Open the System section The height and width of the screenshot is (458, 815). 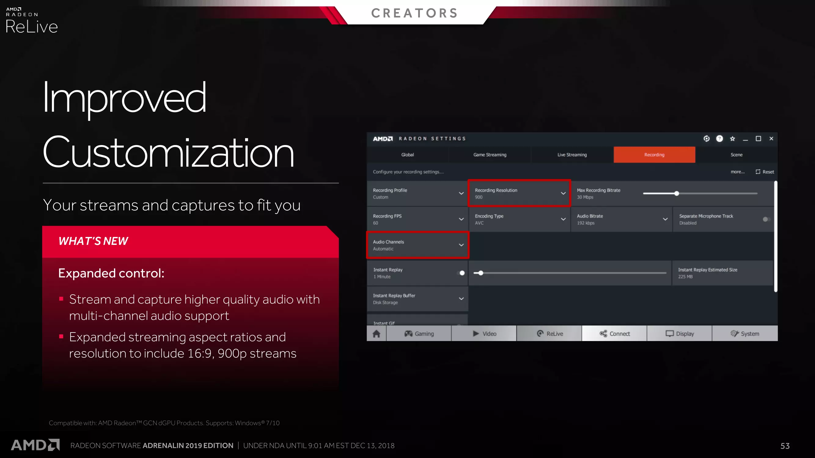pyautogui.click(x=745, y=334)
